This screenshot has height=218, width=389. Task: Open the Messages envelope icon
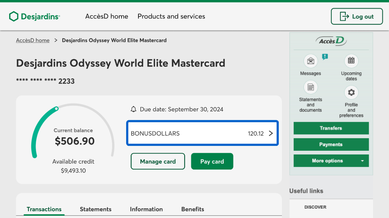point(311,61)
